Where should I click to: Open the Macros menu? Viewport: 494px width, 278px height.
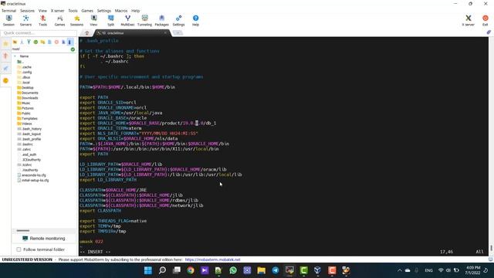(x=121, y=11)
